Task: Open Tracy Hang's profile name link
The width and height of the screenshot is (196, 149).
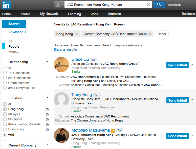Action: pyautogui.click(x=82, y=95)
